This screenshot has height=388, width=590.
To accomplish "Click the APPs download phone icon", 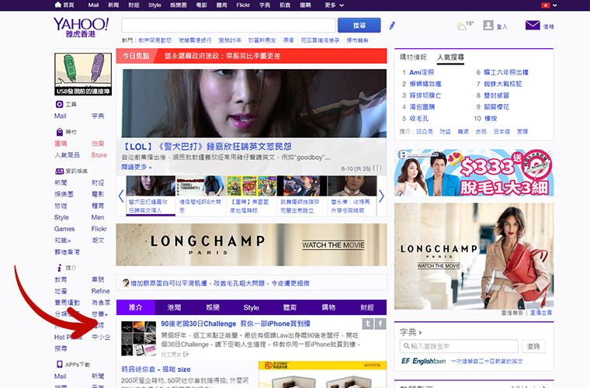I will click(60, 364).
